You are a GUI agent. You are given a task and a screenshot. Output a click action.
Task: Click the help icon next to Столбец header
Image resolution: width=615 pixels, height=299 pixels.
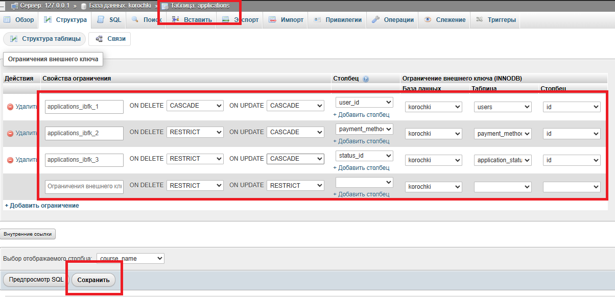pos(366,79)
